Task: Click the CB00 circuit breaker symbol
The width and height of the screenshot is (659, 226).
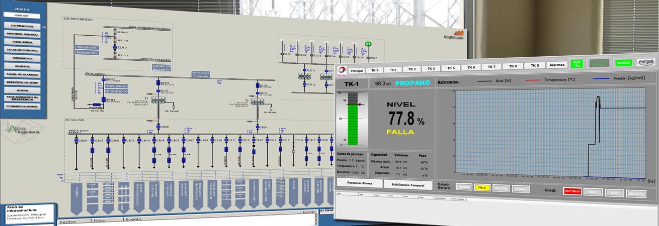Action: click(76, 141)
